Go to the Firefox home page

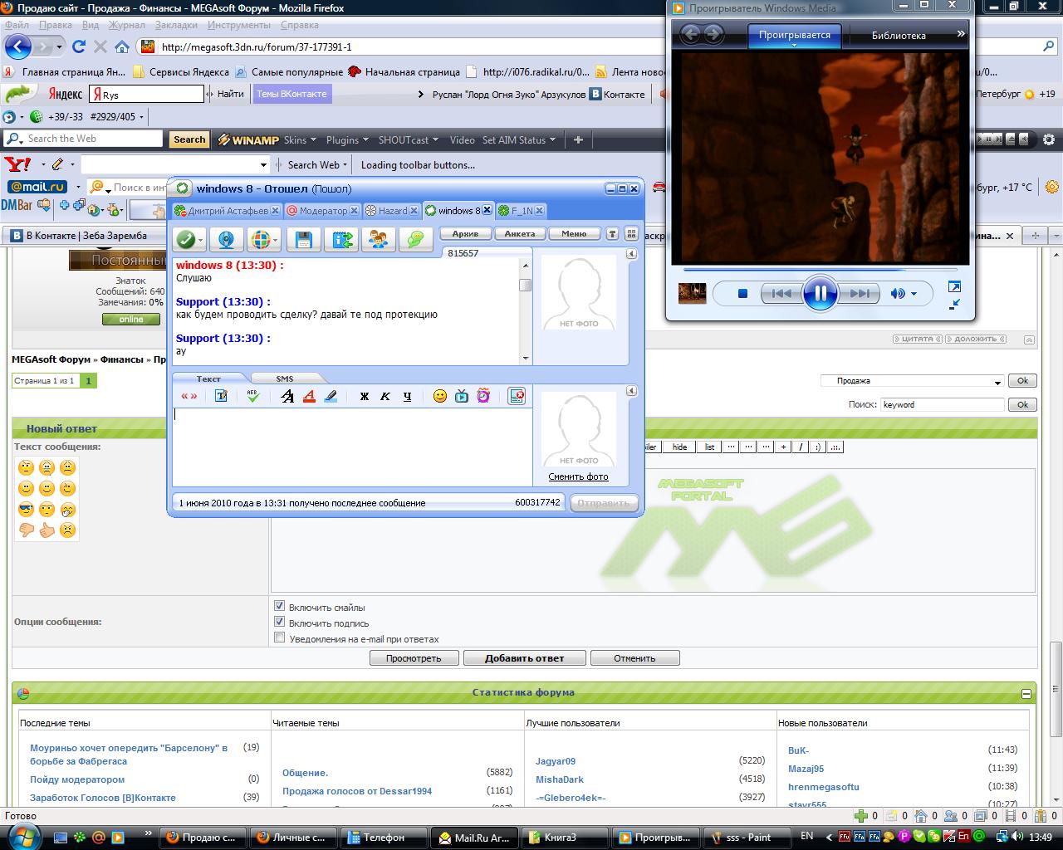tap(122, 46)
